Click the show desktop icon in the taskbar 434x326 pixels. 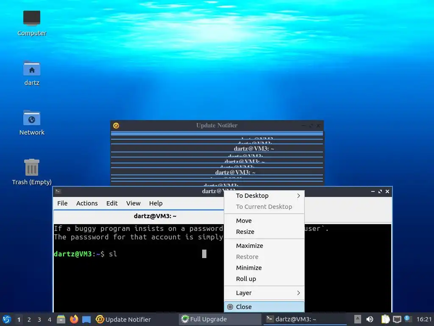tap(86, 319)
